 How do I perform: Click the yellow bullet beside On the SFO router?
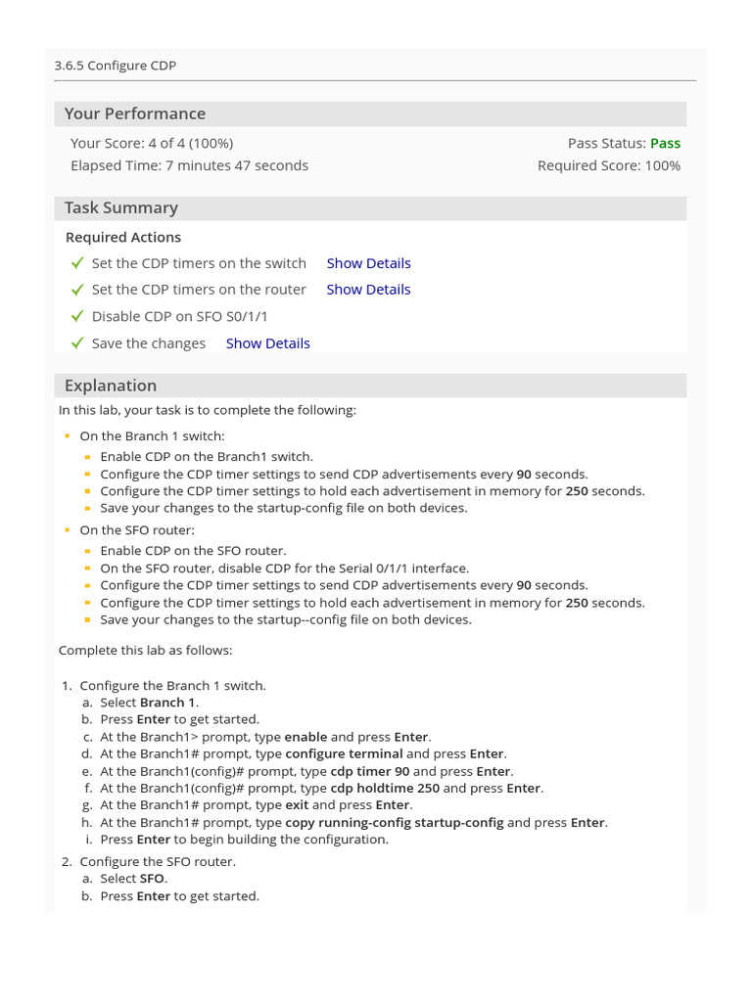coord(68,530)
